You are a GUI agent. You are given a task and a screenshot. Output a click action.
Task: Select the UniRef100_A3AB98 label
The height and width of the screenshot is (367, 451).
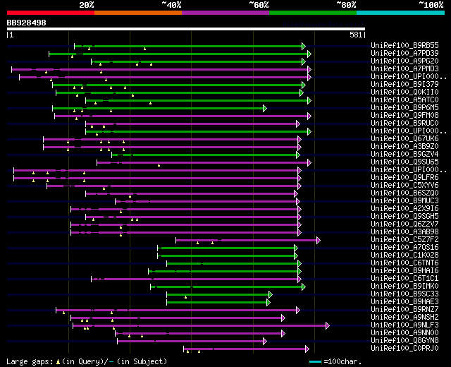coord(404,232)
